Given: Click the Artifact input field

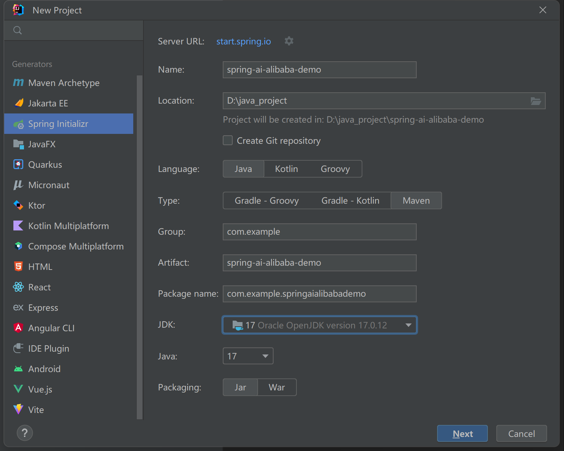Looking at the screenshot, I should 320,263.
